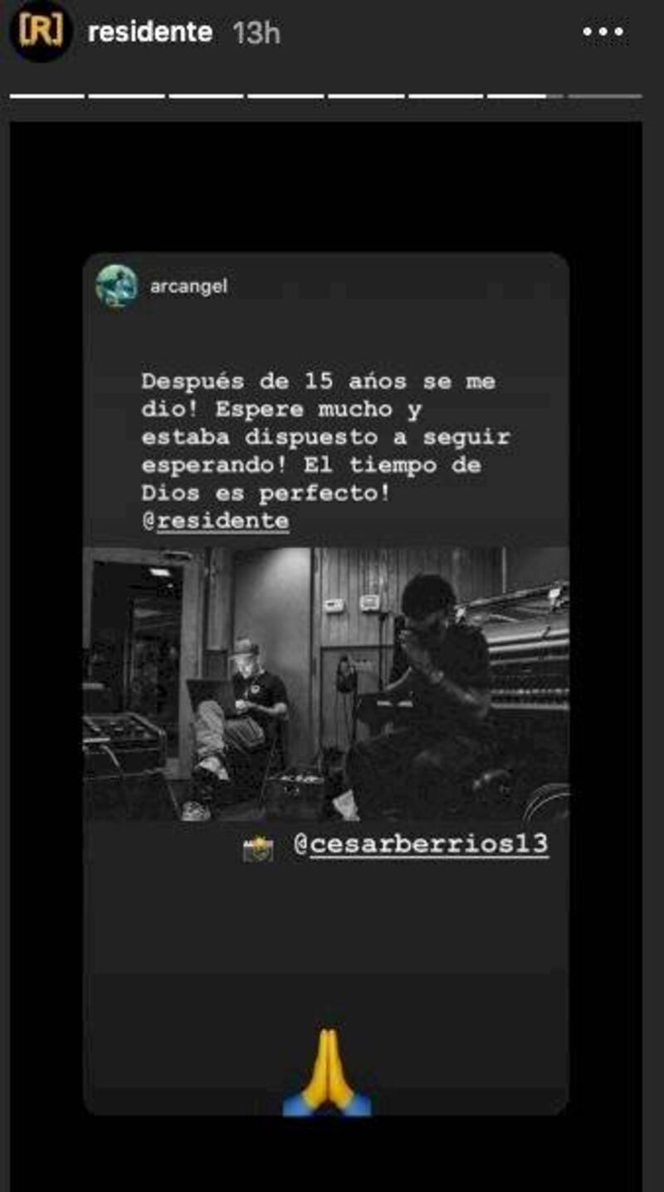
Task: Open the @cesarberrios13 photographer mention
Action: coord(421,844)
